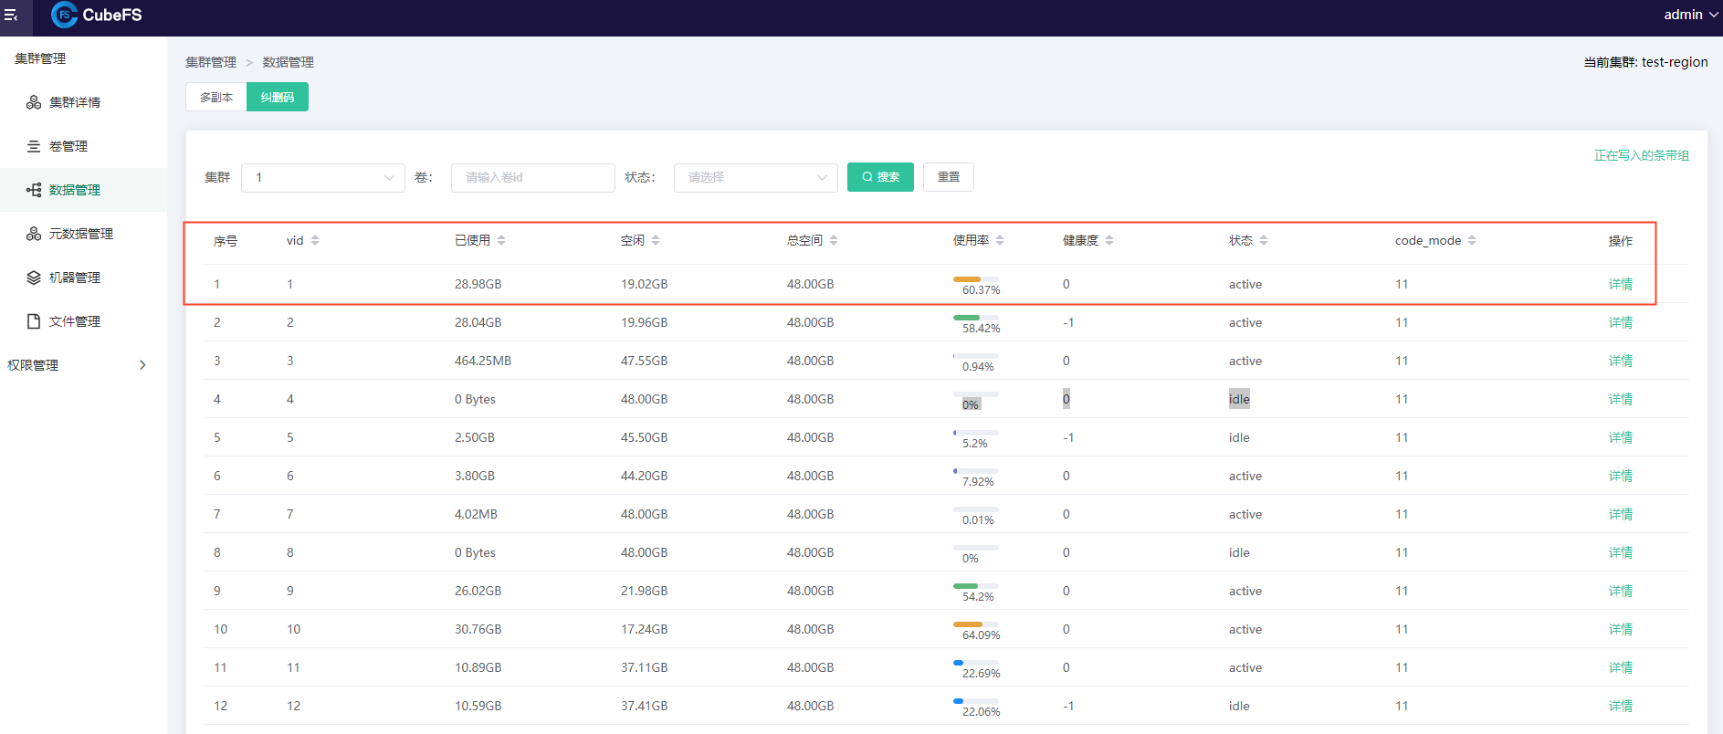The height and width of the screenshot is (734, 1723).
Task: Sort by 健康度 column arrows
Action: 1109,240
